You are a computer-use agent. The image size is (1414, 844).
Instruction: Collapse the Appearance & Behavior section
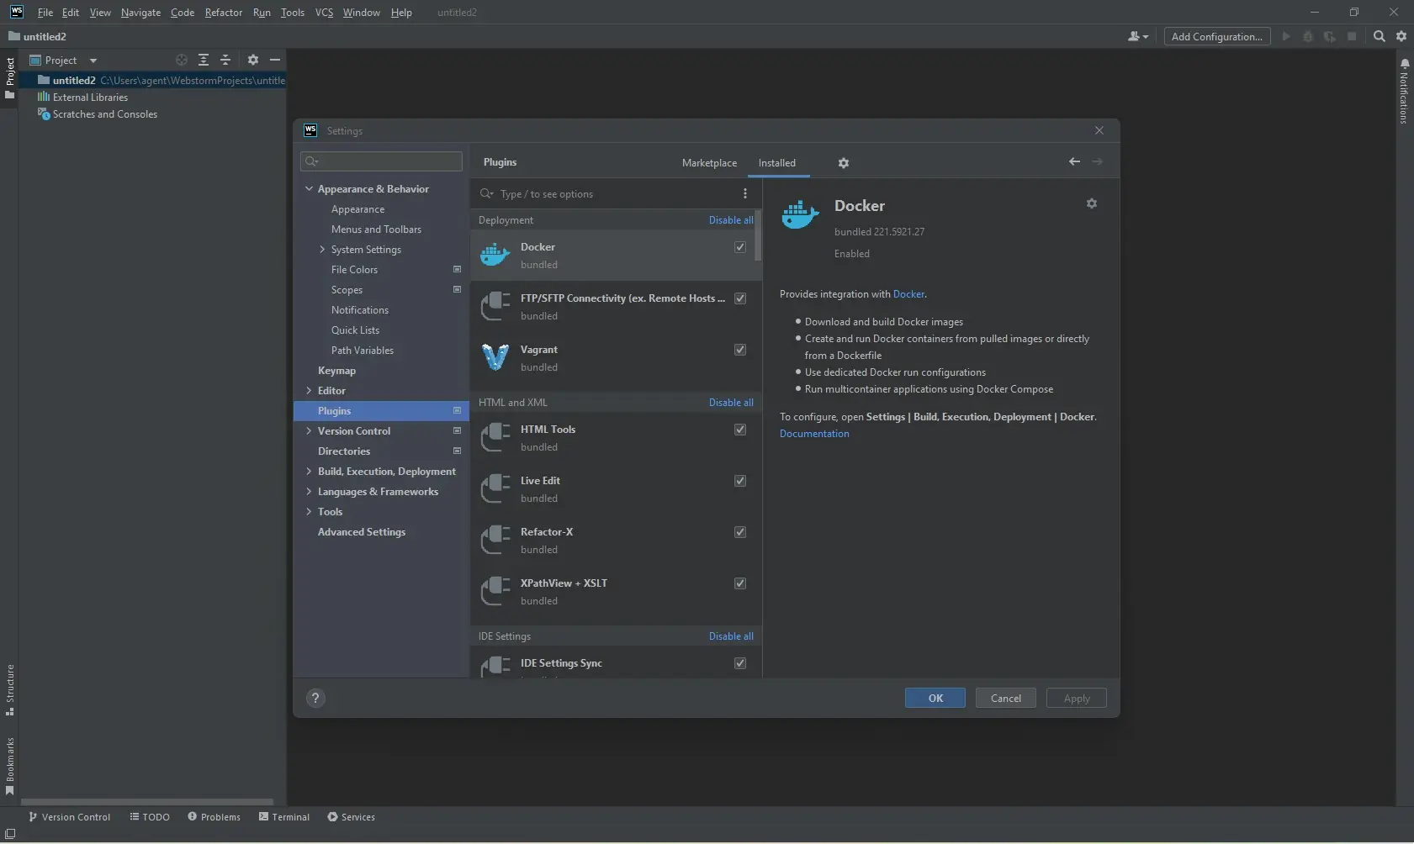[x=309, y=189]
